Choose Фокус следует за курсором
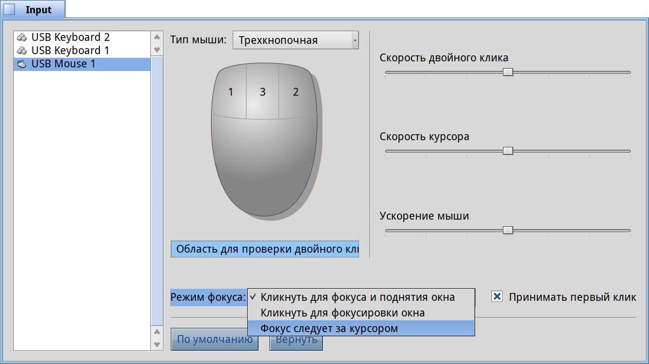 (361, 329)
